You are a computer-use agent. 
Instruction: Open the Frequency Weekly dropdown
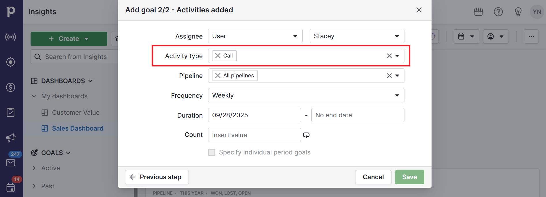pyautogui.click(x=306, y=95)
